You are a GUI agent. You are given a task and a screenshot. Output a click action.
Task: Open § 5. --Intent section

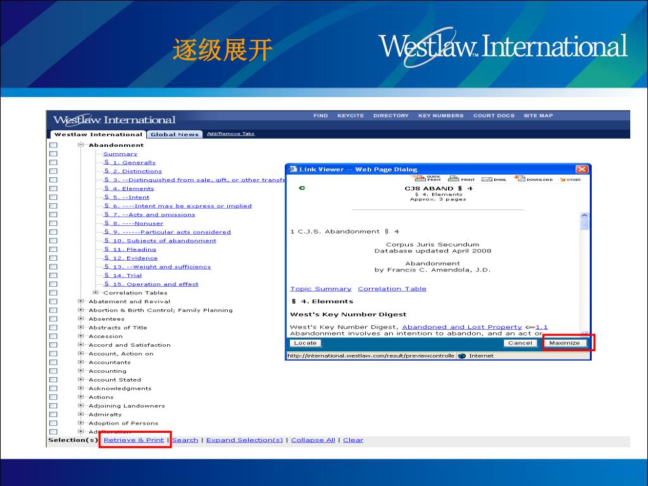click(x=127, y=197)
